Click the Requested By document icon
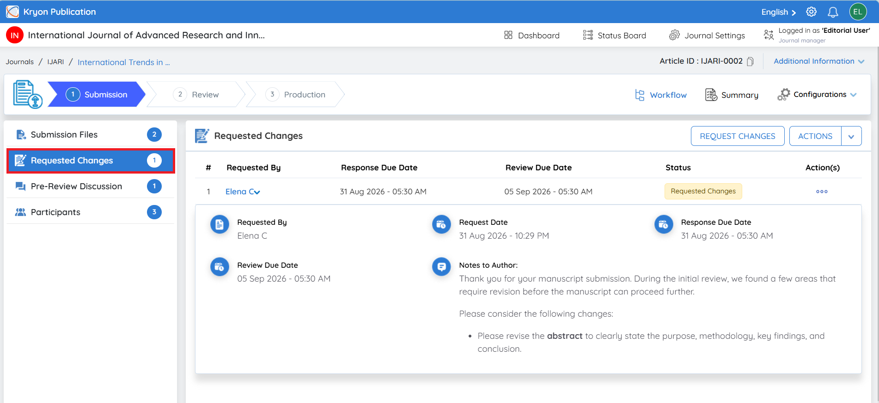This screenshot has width=879, height=403. tap(220, 224)
